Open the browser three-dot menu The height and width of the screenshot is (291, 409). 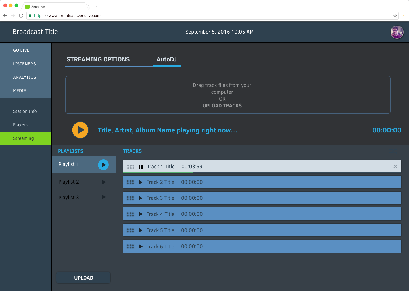(404, 16)
